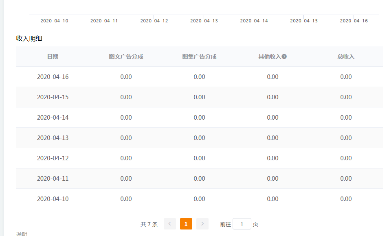Click the 2020-04-13 chart axis label
This screenshot has width=389, height=236.
click(x=204, y=21)
